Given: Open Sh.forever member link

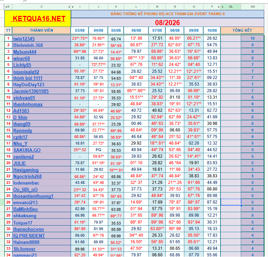Looking at the screenshot, I should pos(24,249).
